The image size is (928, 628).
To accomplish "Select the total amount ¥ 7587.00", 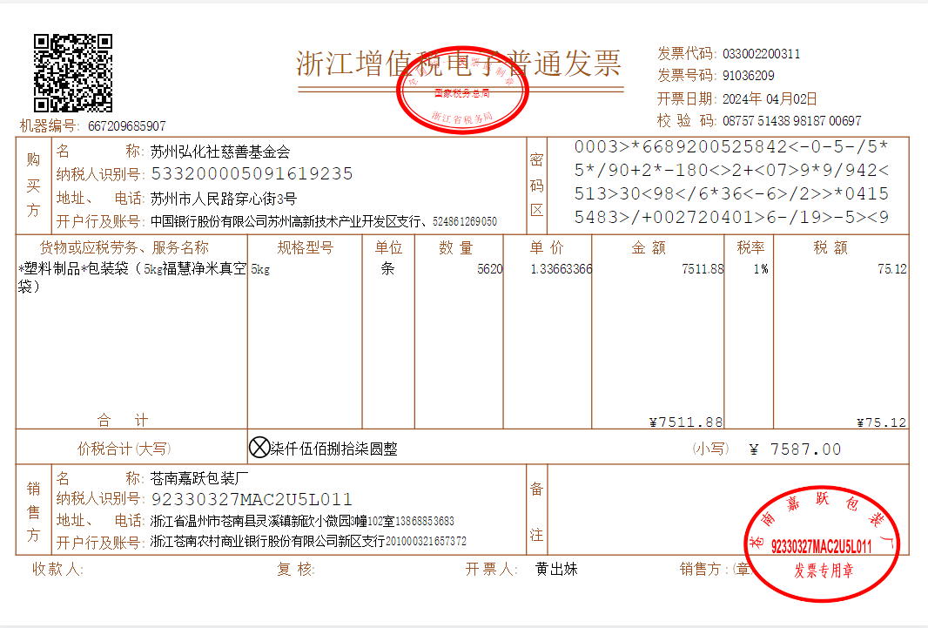I will (x=794, y=449).
